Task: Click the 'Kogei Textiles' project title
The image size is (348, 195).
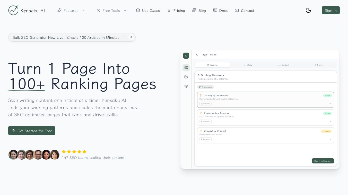Action: click(x=209, y=55)
